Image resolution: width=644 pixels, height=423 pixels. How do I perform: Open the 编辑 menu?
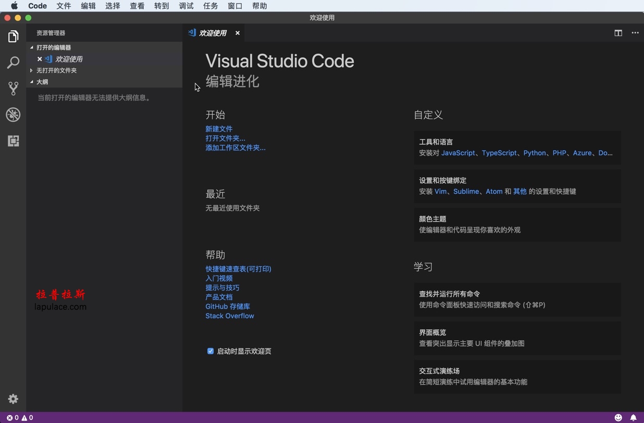pyautogui.click(x=88, y=6)
